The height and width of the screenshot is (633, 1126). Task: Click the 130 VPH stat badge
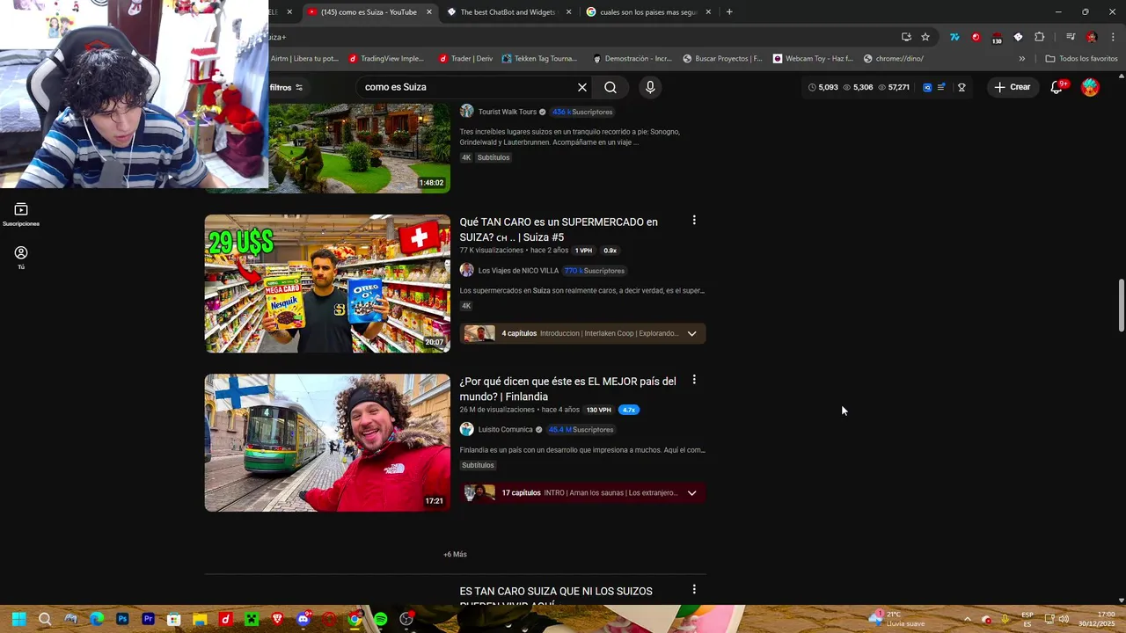(599, 410)
